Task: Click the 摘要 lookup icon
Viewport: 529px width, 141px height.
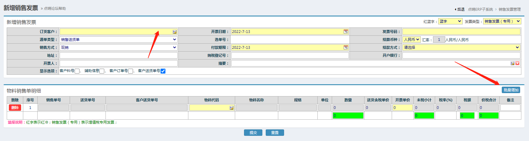Action: [x=512, y=63]
